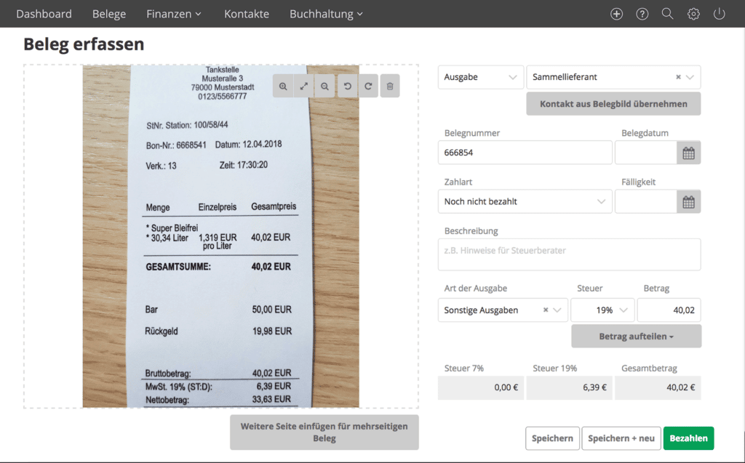Open help via the question mark icon
Image resolution: width=745 pixels, height=463 pixels.
pos(642,13)
